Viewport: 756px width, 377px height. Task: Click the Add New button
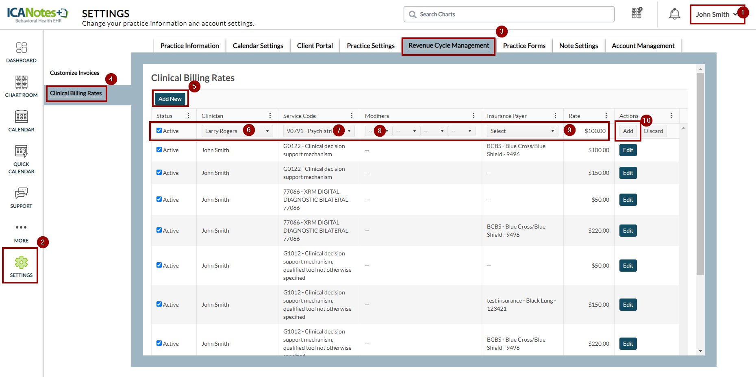(170, 99)
